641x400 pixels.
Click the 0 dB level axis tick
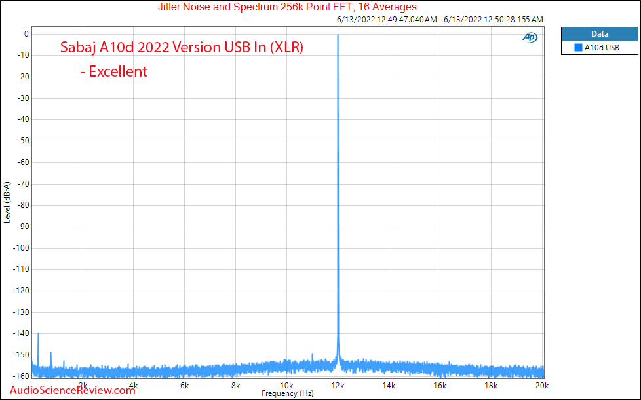coord(26,34)
